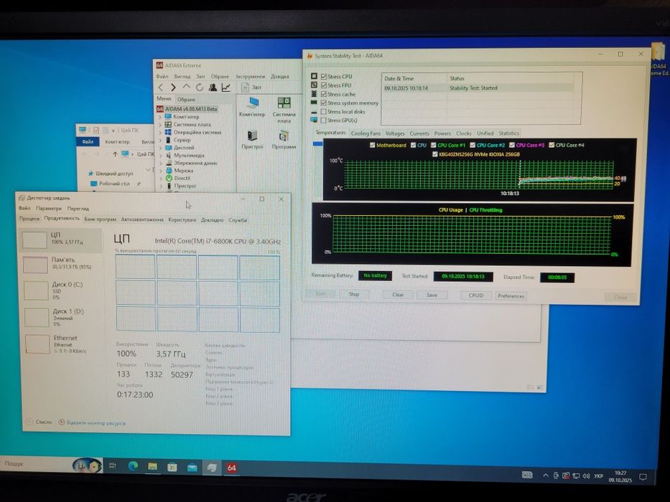The width and height of the screenshot is (670, 502).
Task: Click AIDA64 red 64 taskbar icon
Action: [232, 468]
